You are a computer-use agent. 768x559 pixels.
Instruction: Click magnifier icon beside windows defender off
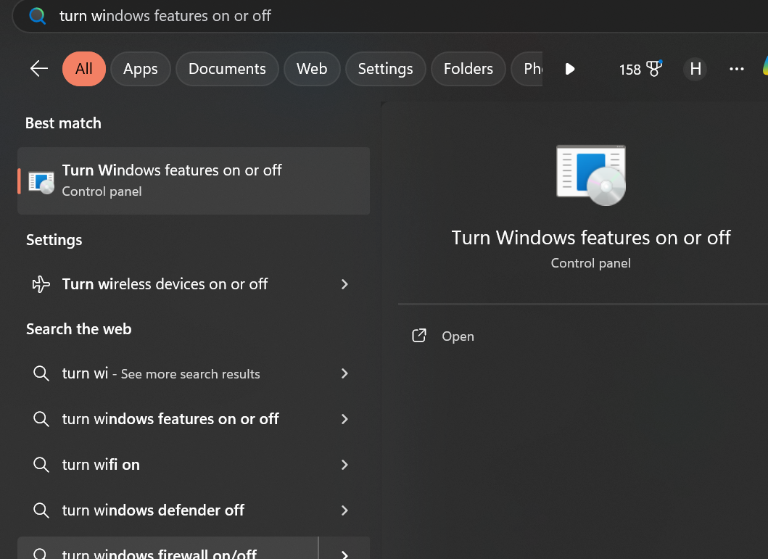coord(41,510)
